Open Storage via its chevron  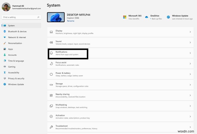pos(190,85)
